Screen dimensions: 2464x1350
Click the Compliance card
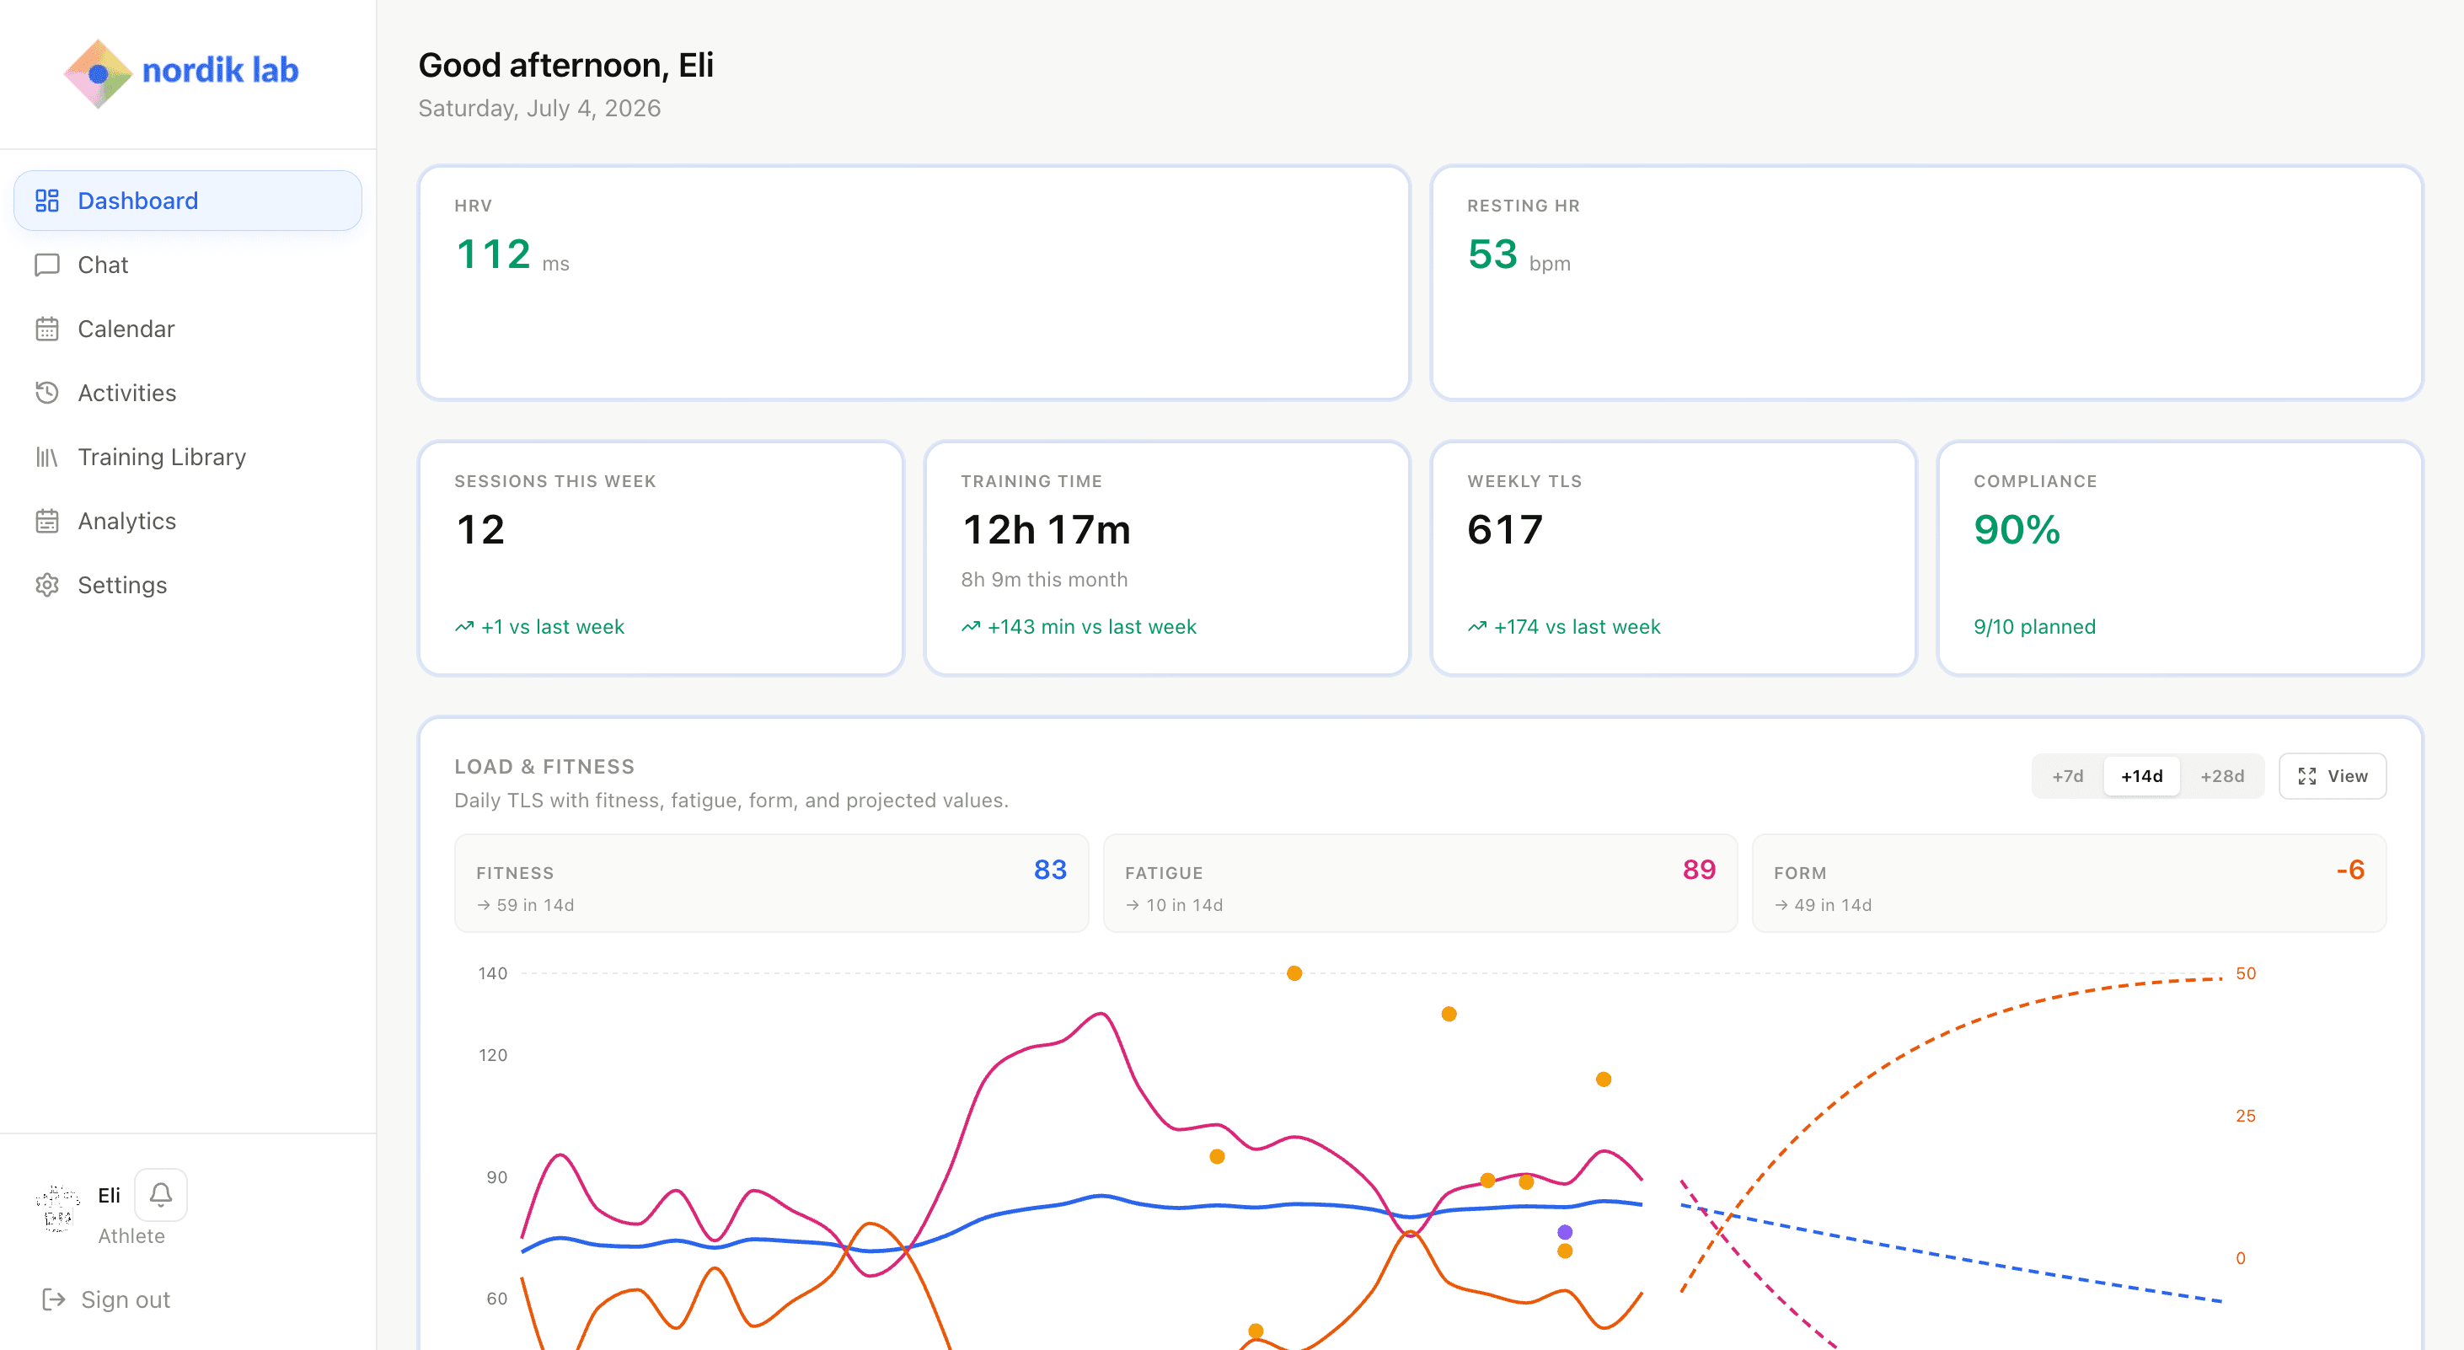coord(2180,558)
